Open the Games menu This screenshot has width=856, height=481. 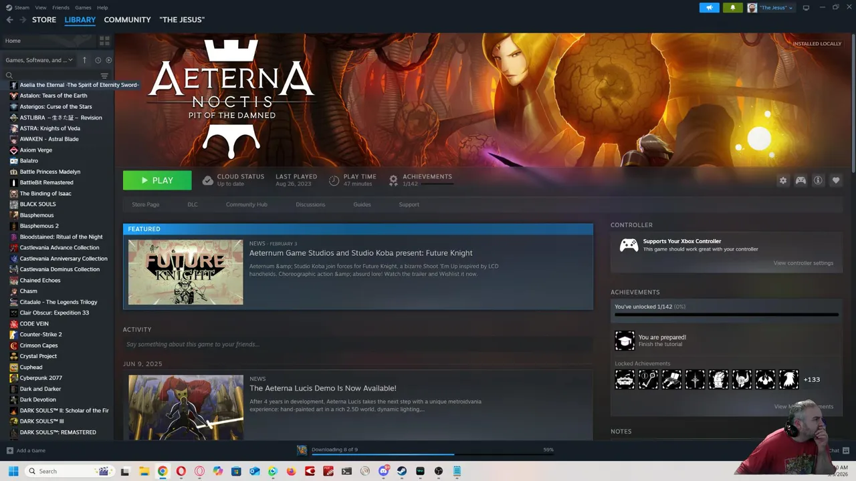click(83, 7)
